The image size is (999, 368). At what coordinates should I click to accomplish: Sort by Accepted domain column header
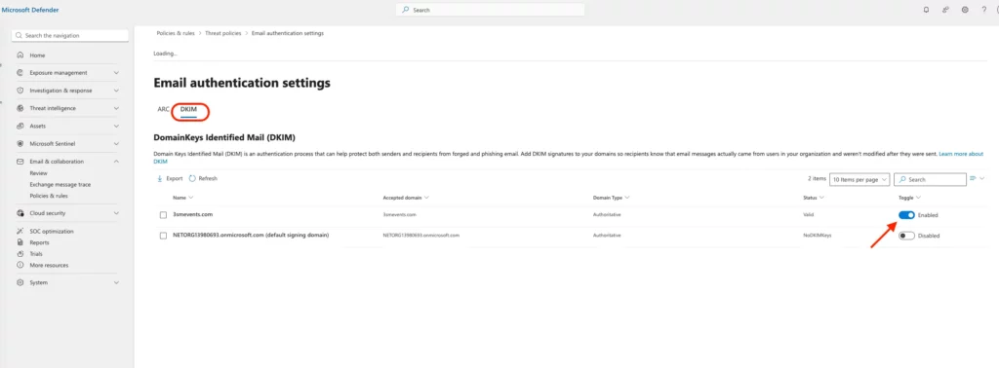click(x=406, y=198)
